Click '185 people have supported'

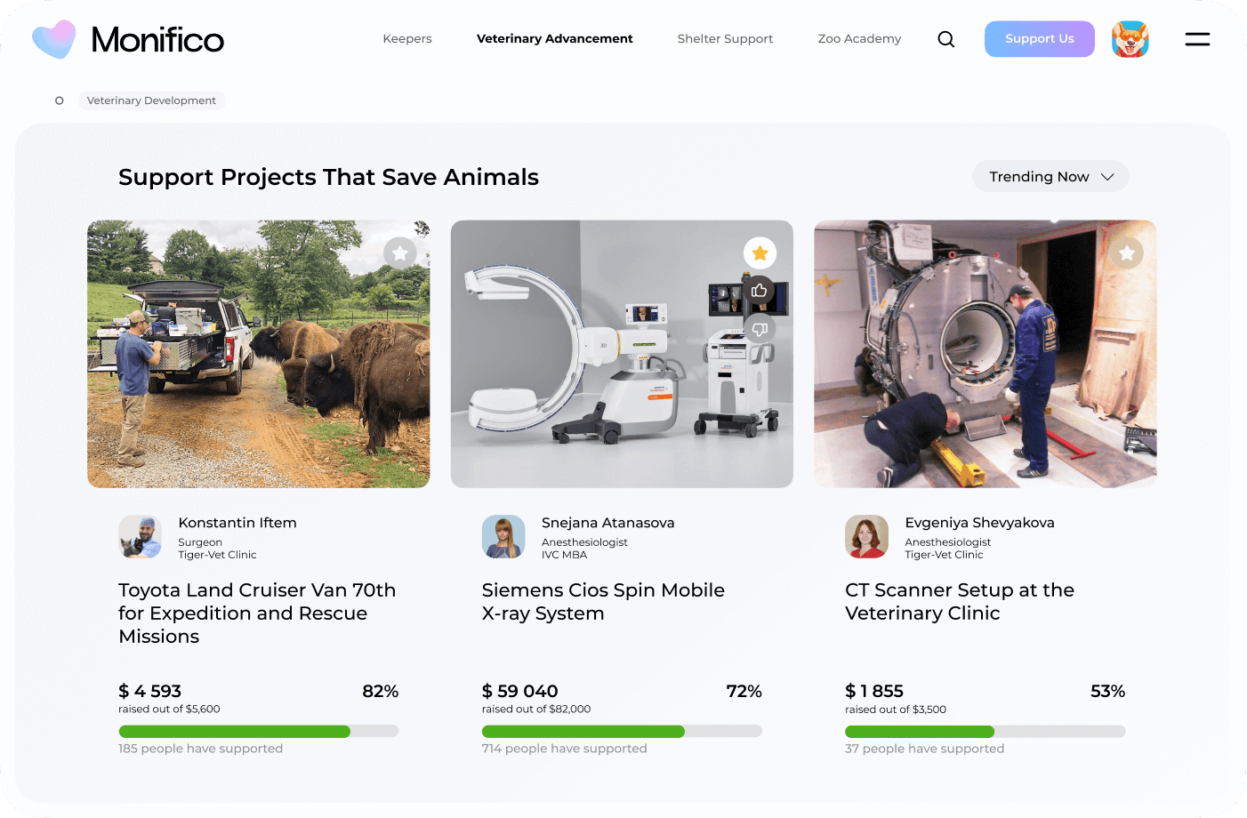(x=201, y=749)
